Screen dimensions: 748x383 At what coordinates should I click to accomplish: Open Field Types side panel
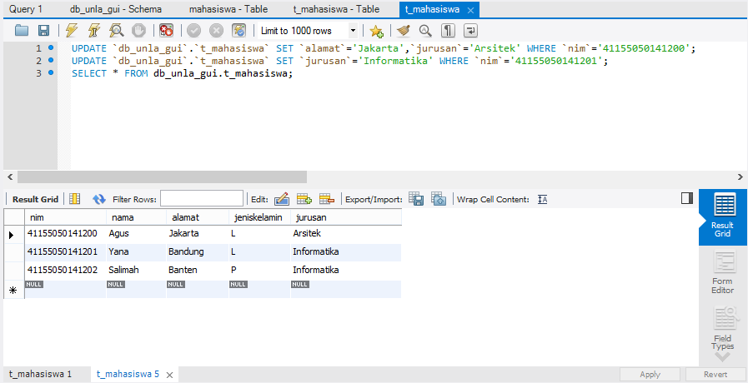tap(722, 329)
